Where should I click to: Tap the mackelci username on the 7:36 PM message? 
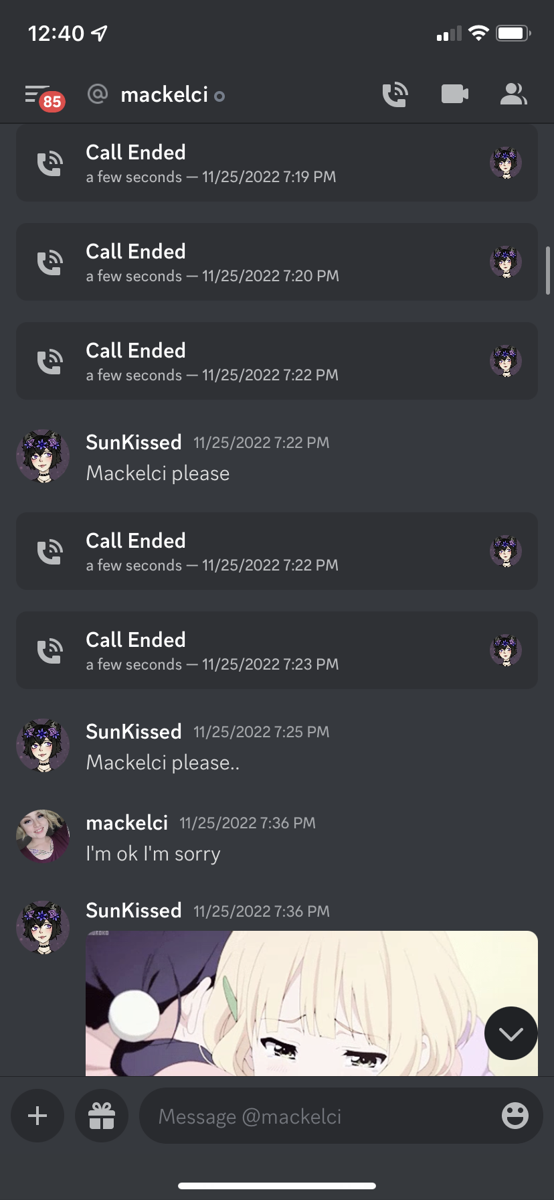(127, 822)
